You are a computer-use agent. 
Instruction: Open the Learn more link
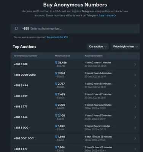106,16
